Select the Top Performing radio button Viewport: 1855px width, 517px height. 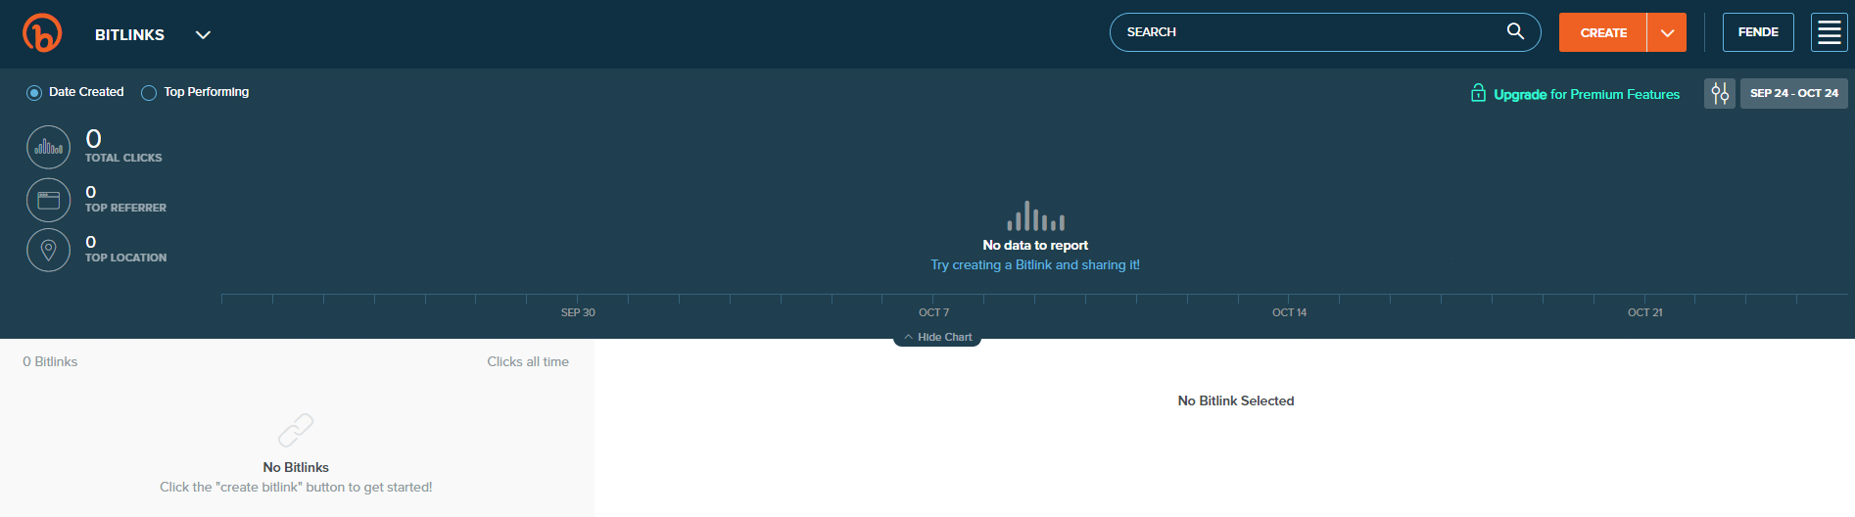click(149, 93)
